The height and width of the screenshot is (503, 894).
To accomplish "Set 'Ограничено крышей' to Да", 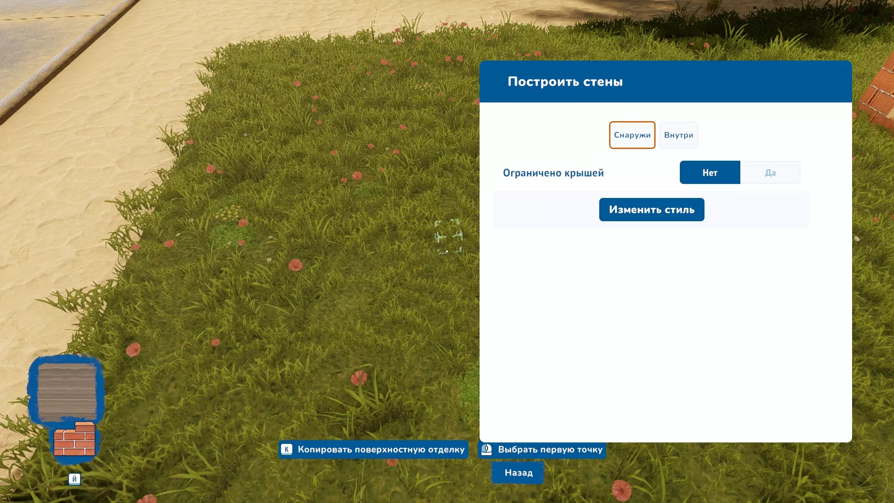I will pyautogui.click(x=770, y=173).
